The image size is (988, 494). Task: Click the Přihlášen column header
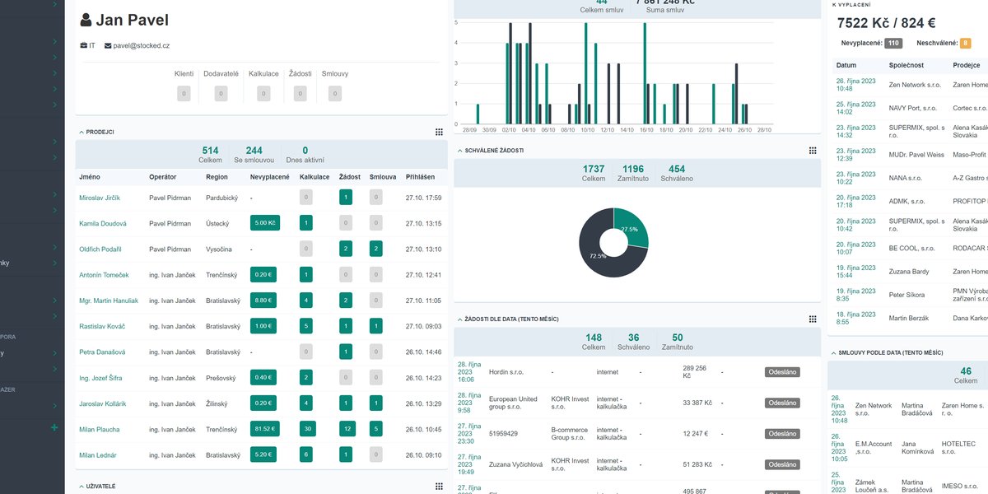[420, 177]
